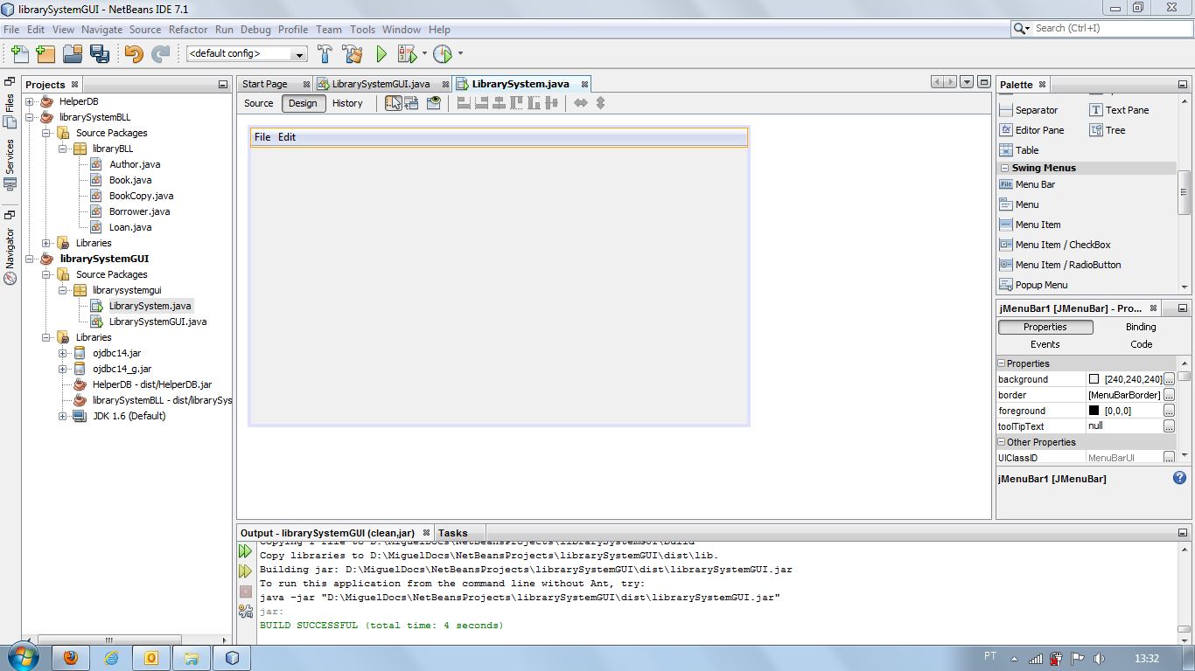Screen dimensions: 1195x671
Task: Open the background color picker for jMenuBar1
Action: point(1167,378)
